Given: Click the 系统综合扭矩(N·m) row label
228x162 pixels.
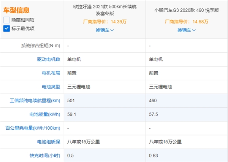Looking at the screenshot, I should coord(40,46).
